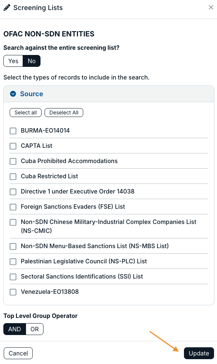Click the Cancel button
Screen dimensions: 217x364
point(18,353)
